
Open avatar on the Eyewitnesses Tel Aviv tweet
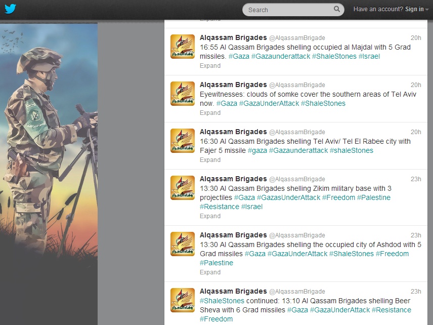coord(183,94)
